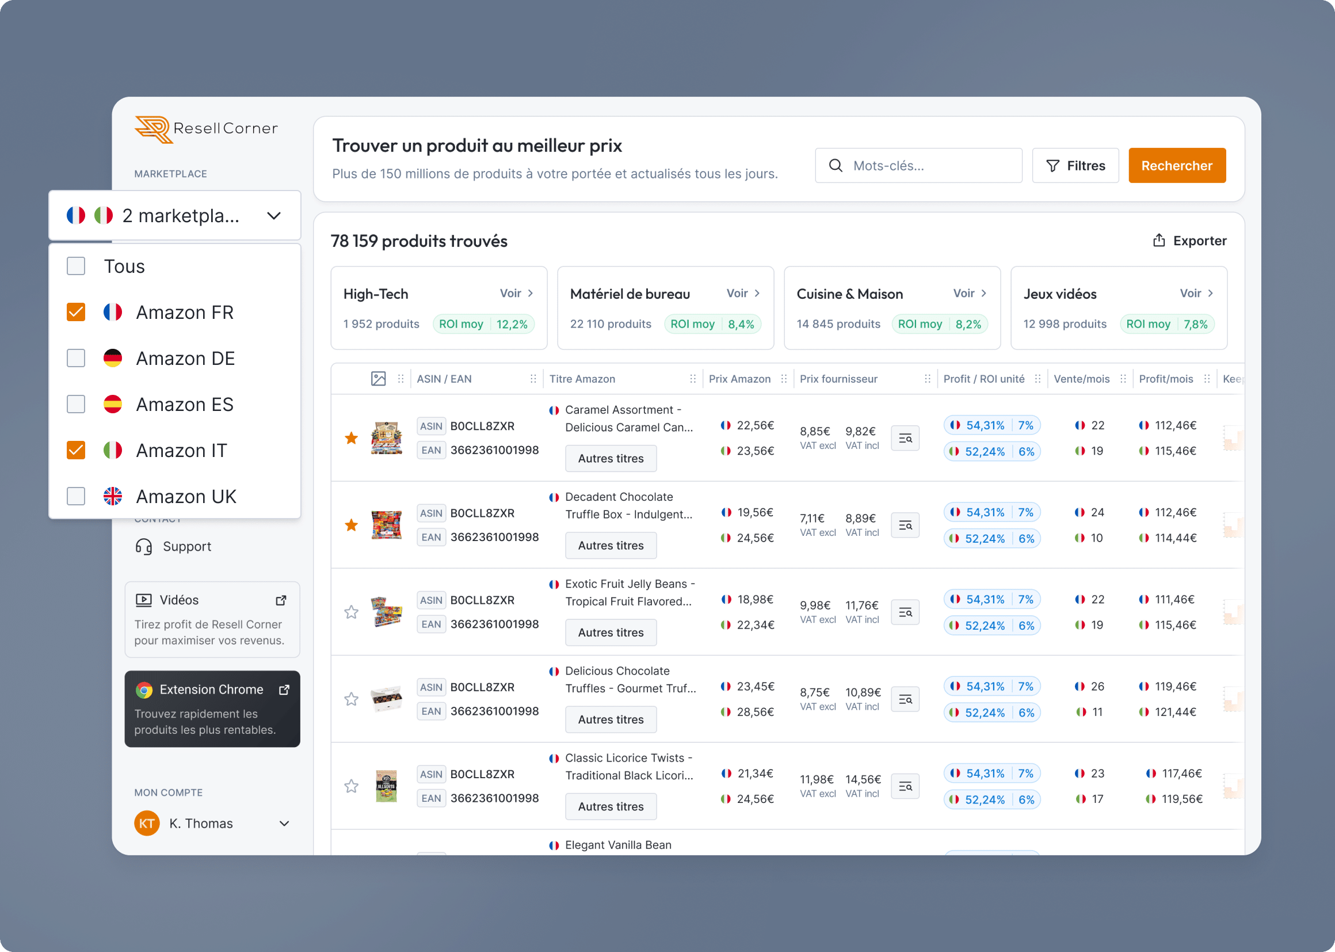Show Autres titres for Caramel Assortment

611,458
